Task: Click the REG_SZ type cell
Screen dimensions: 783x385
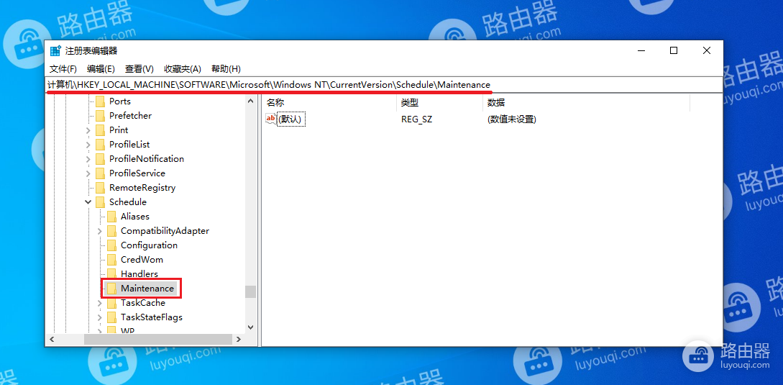Action: pos(416,119)
